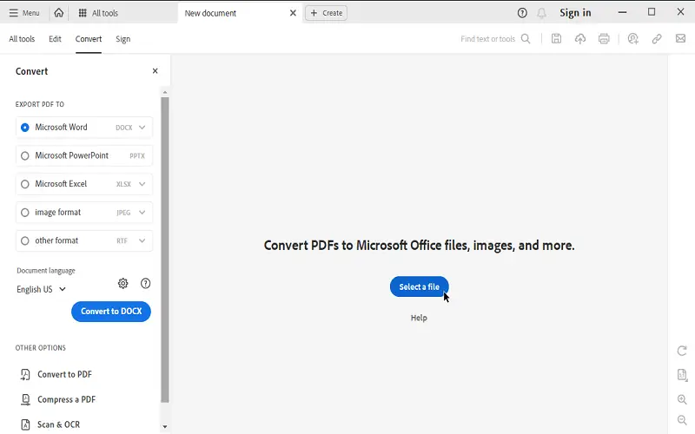Image resolution: width=695 pixels, height=434 pixels.
Task: Click the panel scrollbar down arrow
Action: (x=165, y=427)
